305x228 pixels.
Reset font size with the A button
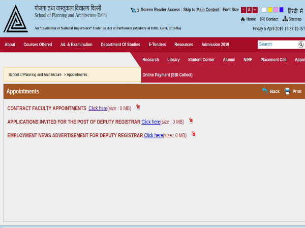[x=249, y=10]
